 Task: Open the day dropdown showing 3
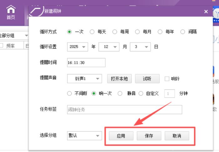[140, 47]
